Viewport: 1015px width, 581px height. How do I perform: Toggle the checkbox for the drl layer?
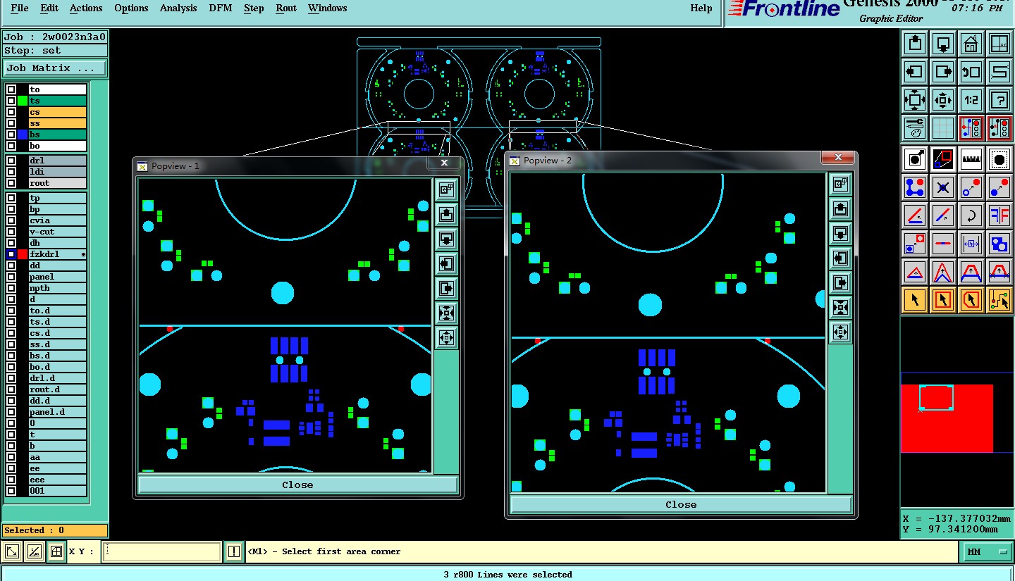11,161
